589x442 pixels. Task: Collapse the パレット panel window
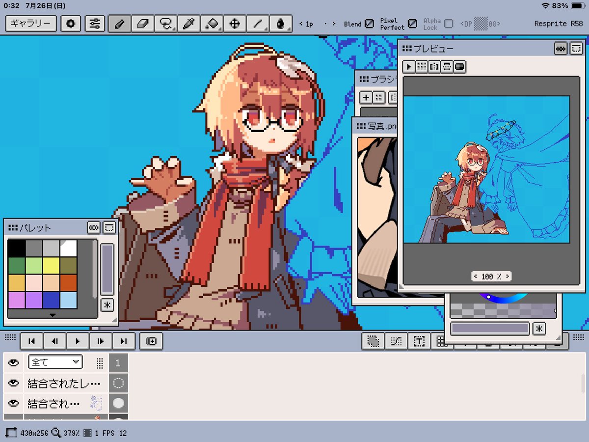(x=109, y=227)
